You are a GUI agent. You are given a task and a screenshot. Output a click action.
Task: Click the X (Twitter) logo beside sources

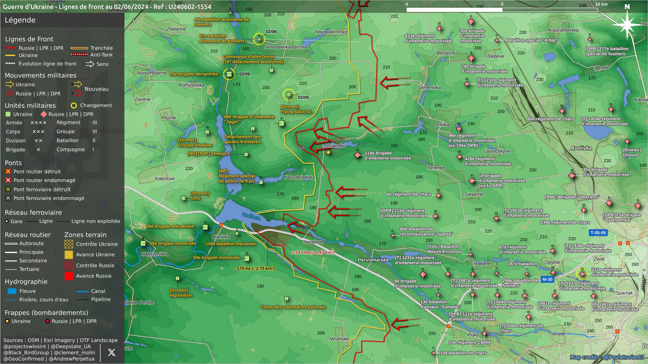tap(112, 353)
